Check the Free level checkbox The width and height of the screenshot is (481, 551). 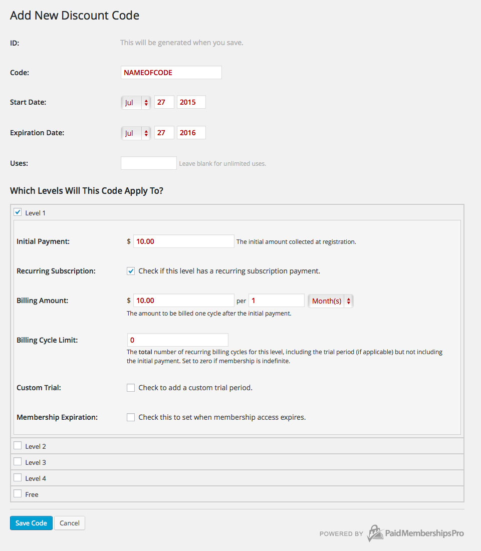(18, 494)
